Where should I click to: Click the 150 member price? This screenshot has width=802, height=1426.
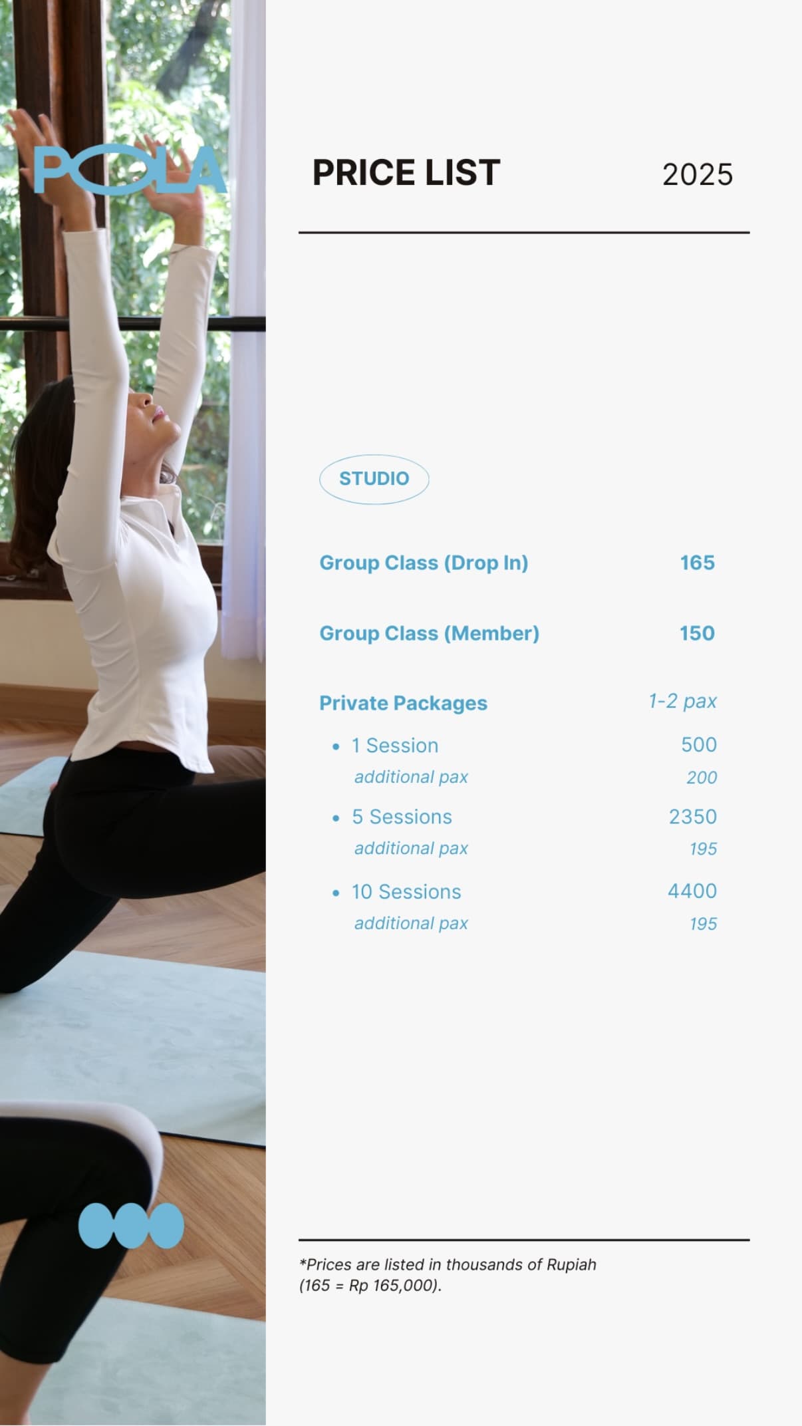(697, 633)
